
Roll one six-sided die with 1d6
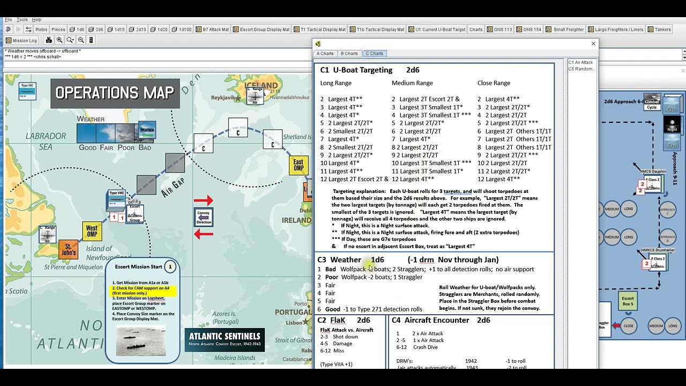tap(77, 29)
